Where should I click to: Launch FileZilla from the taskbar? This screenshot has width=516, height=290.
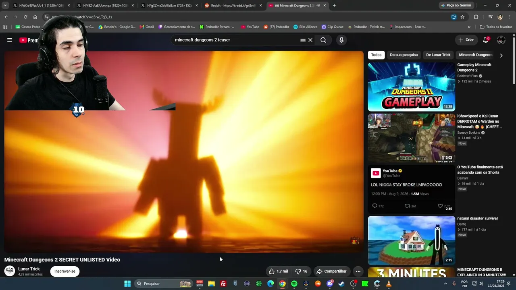coord(223,284)
